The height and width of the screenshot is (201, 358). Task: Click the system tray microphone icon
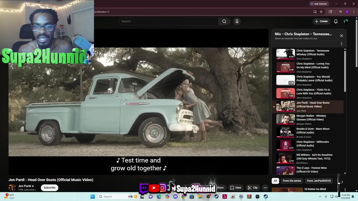pyautogui.click(x=326, y=197)
